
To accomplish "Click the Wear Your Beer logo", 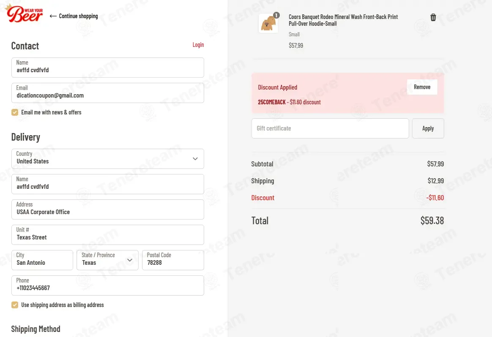I will click(24, 13).
